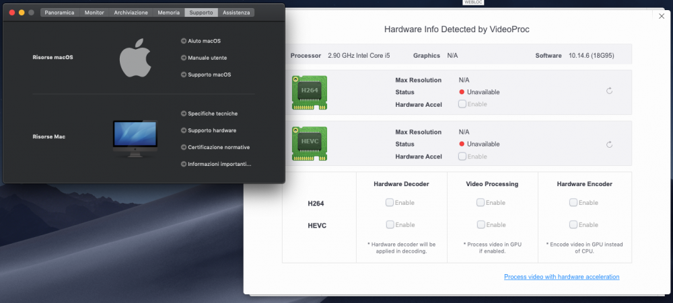Click the Hardware Decoder column header
The height and width of the screenshot is (303, 673).
[x=401, y=184]
